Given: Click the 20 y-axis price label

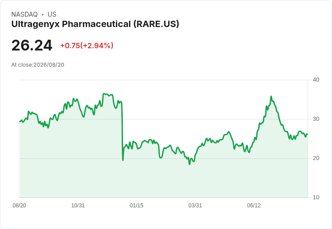Looking at the screenshot, I should (x=316, y=158).
